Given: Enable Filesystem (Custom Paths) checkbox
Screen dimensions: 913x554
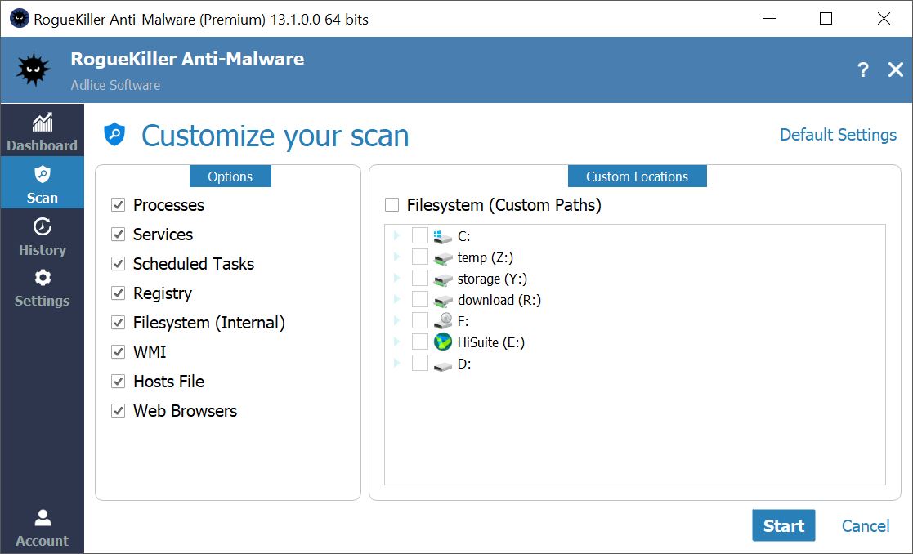Looking at the screenshot, I should (x=392, y=205).
